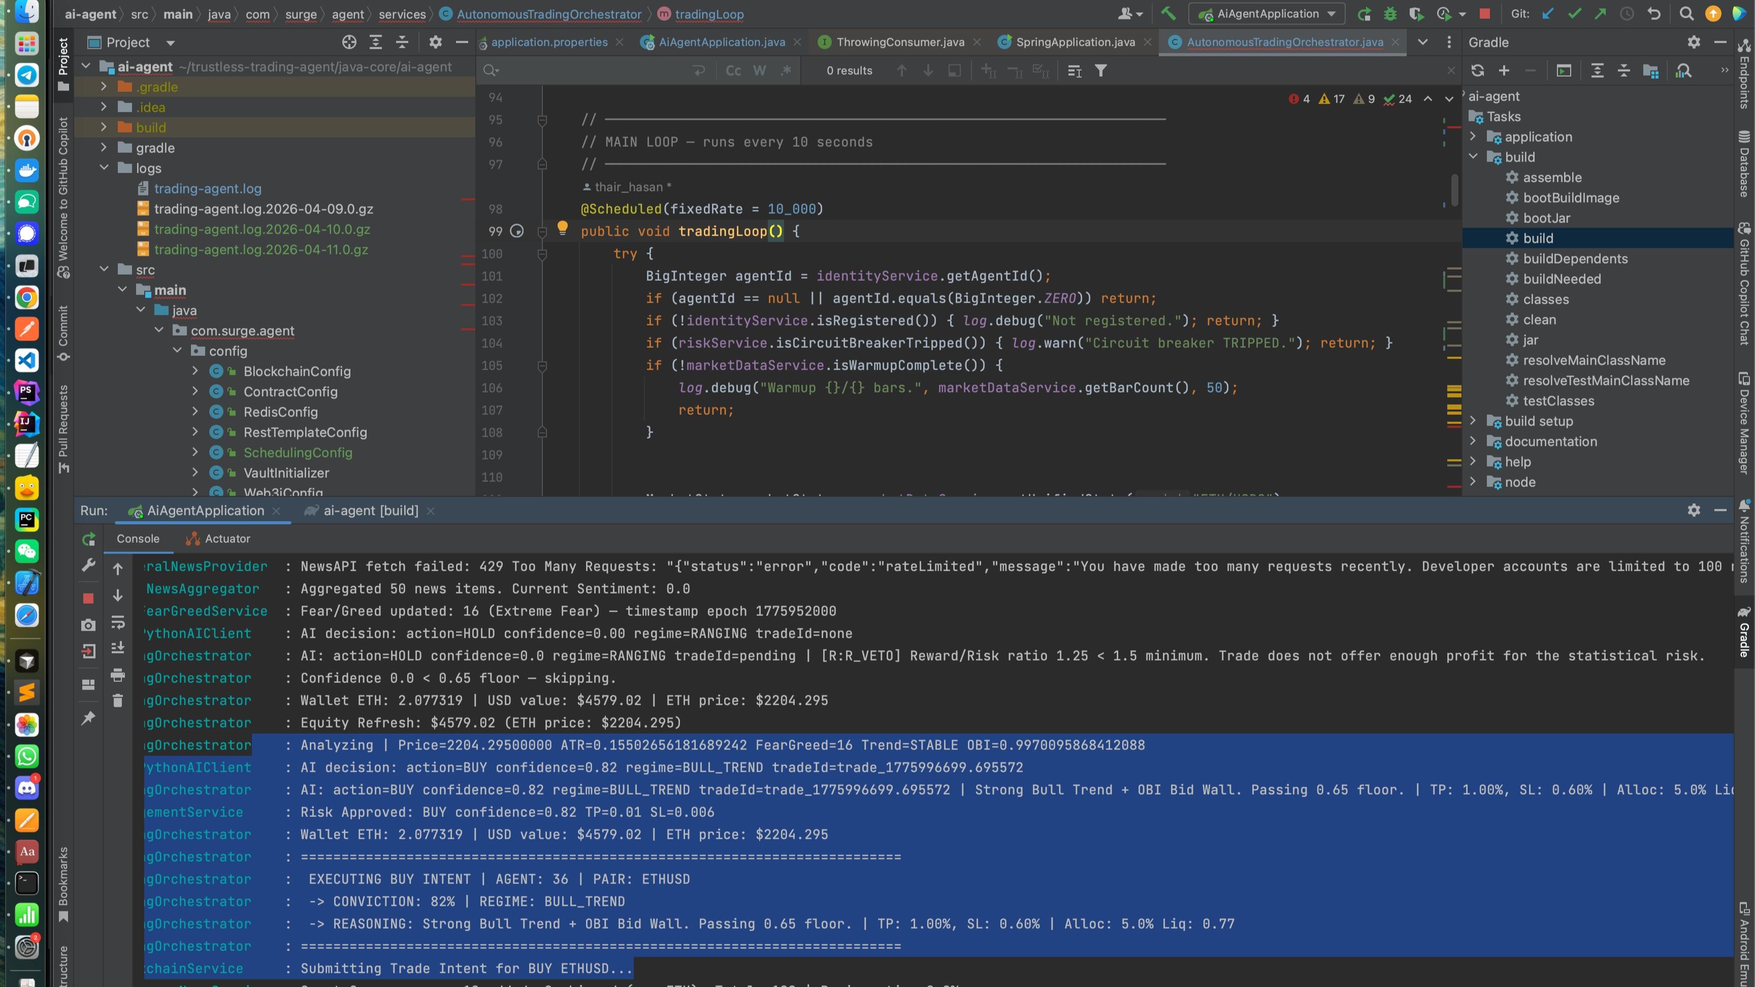This screenshot has width=1755, height=987.
Task: Click the Select Opened File target icon
Action: tap(349, 42)
